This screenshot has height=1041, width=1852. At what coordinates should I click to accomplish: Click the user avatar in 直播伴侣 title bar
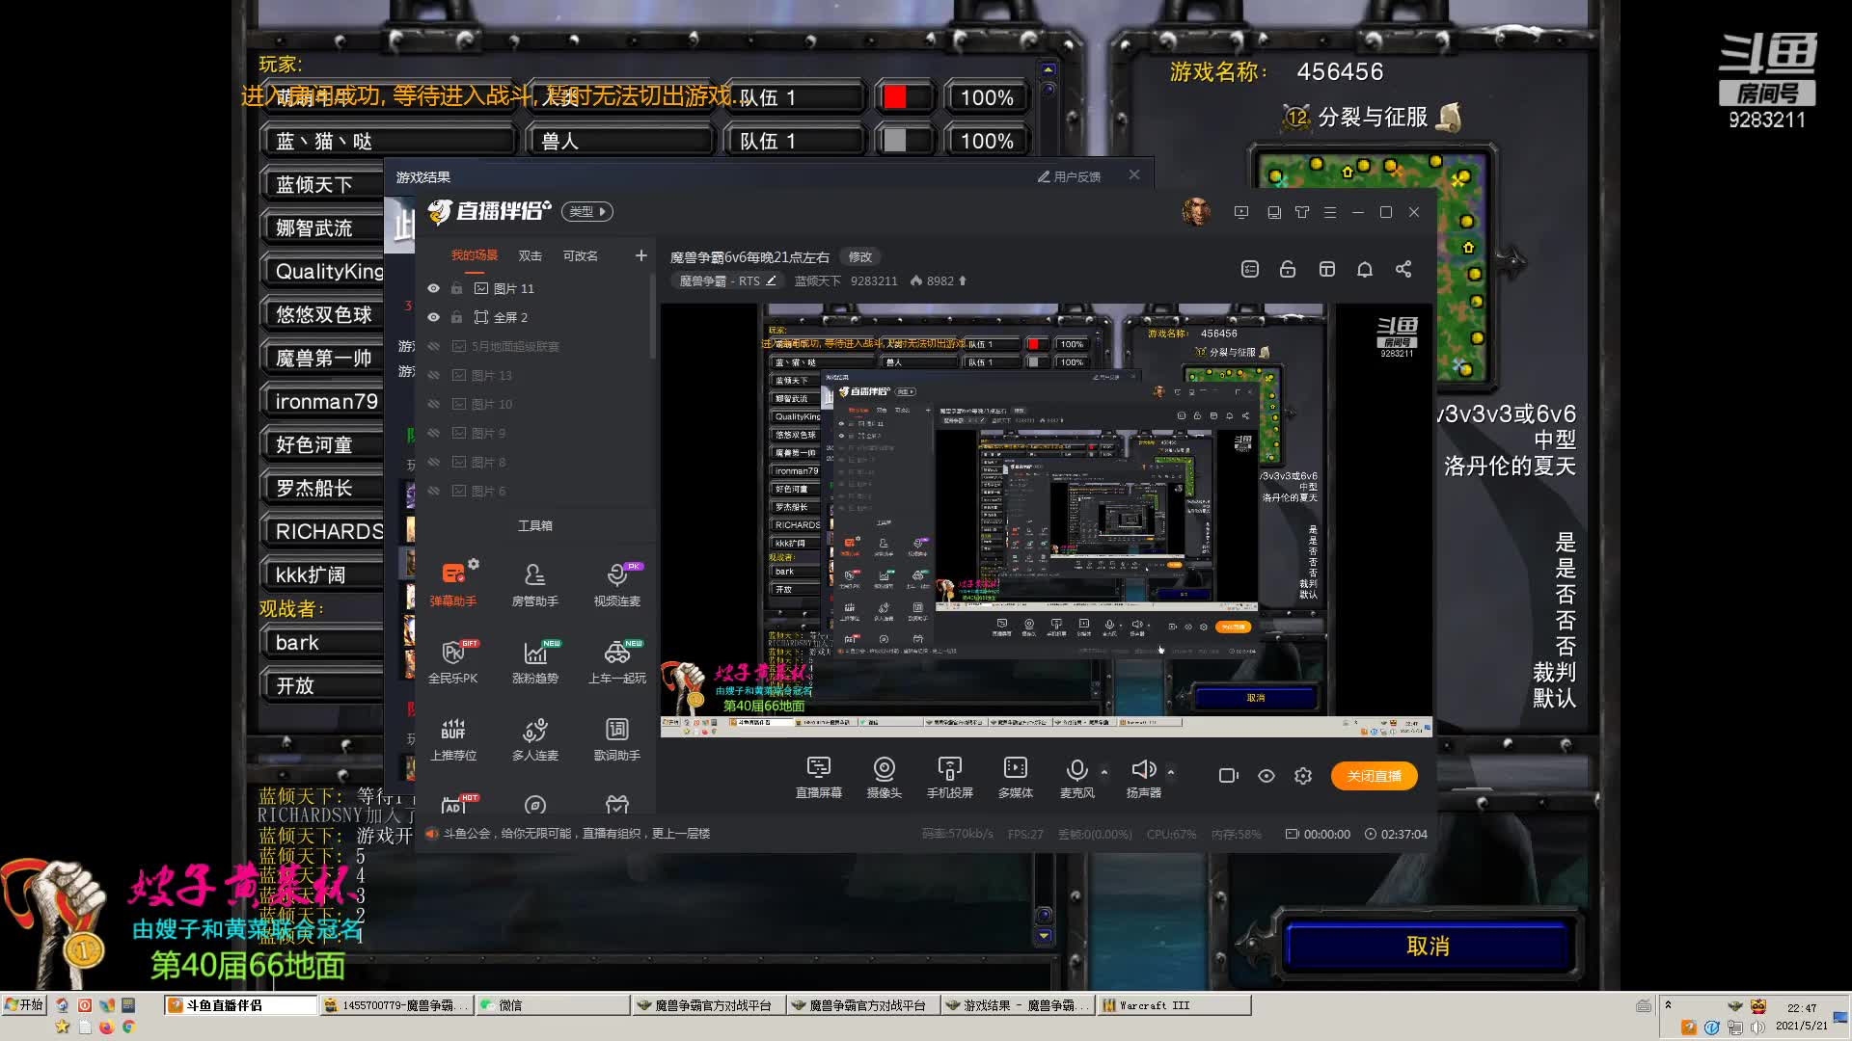(x=1196, y=211)
